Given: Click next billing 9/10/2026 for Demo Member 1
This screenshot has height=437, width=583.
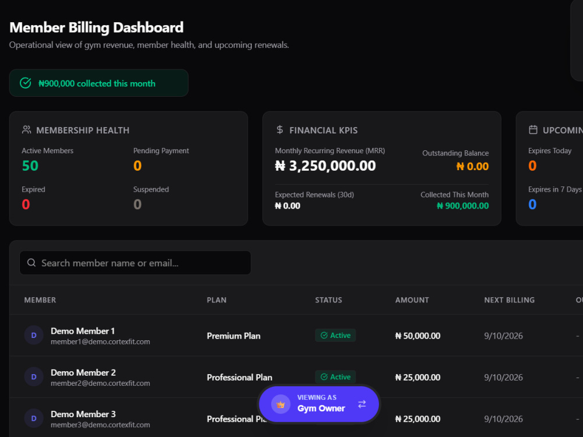Looking at the screenshot, I should [x=503, y=336].
